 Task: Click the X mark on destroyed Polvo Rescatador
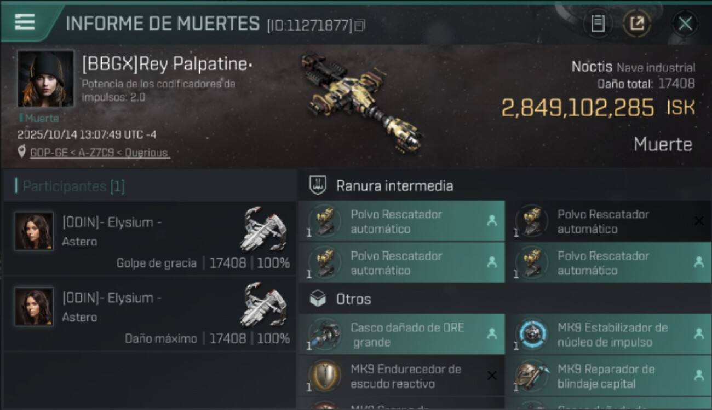[x=699, y=221]
